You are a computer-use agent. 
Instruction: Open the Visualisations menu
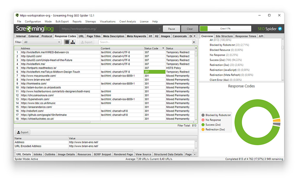coord(108,22)
